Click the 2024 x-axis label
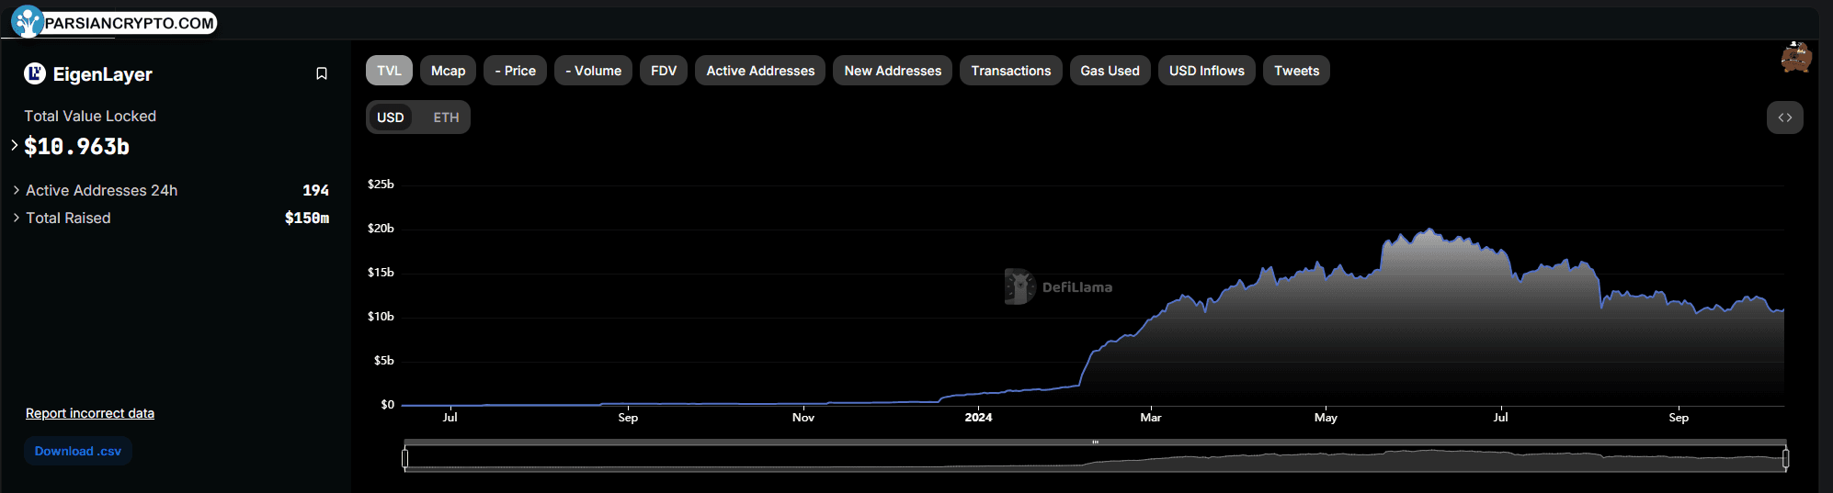 point(978,417)
